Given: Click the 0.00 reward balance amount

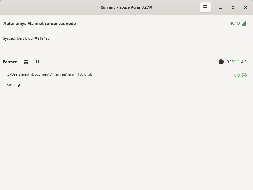Looking at the screenshot, I should 230,62.
